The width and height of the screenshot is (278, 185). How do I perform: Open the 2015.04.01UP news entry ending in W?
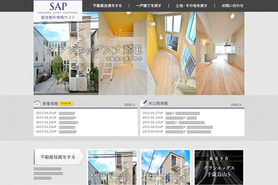coord(68,118)
